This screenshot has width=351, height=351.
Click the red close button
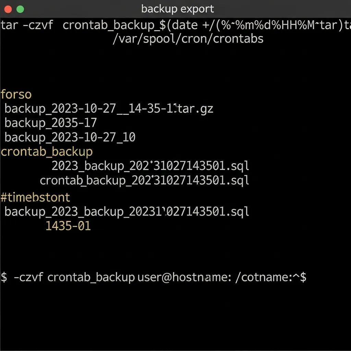pyautogui.click(x=8, y=9)
